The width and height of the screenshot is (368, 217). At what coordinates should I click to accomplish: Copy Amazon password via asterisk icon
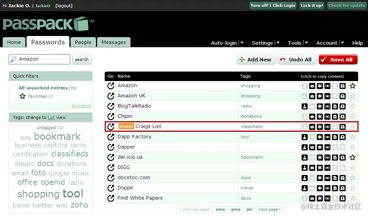click(x=320, y=86)
